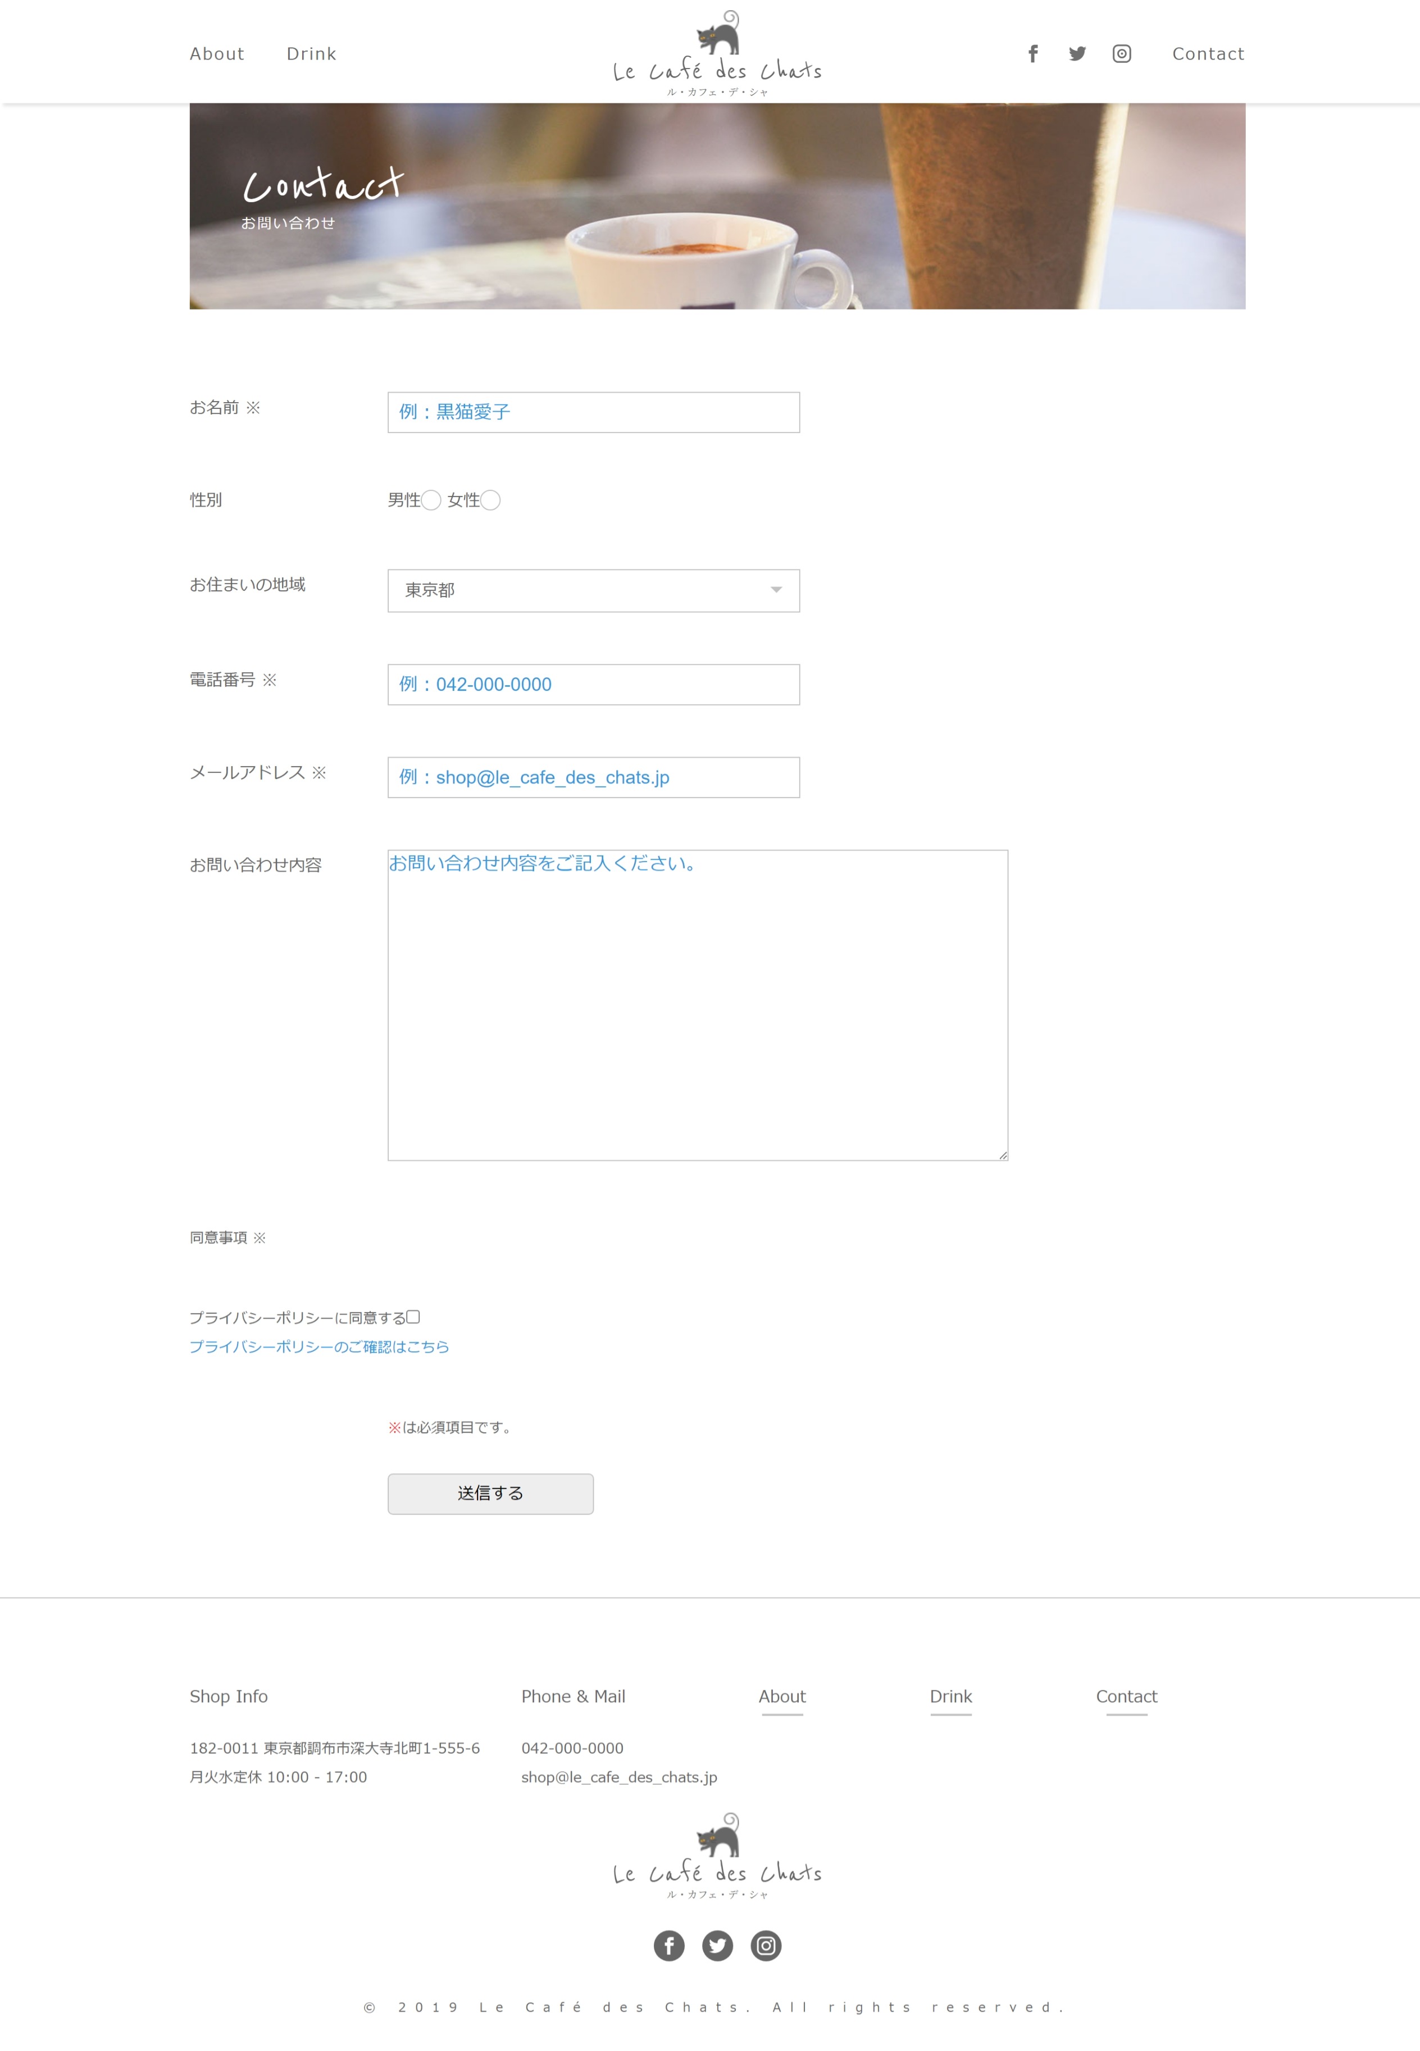Click the Instagram icon in the footer
The width and height of the screenshot is (1420, 2051).
click(x=765, y=1945)
